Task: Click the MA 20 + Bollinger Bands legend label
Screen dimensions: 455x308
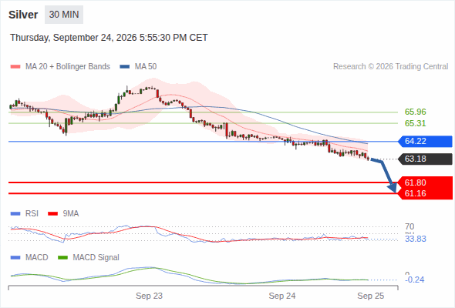Action: pyautogui.click(x=68, y=67)
